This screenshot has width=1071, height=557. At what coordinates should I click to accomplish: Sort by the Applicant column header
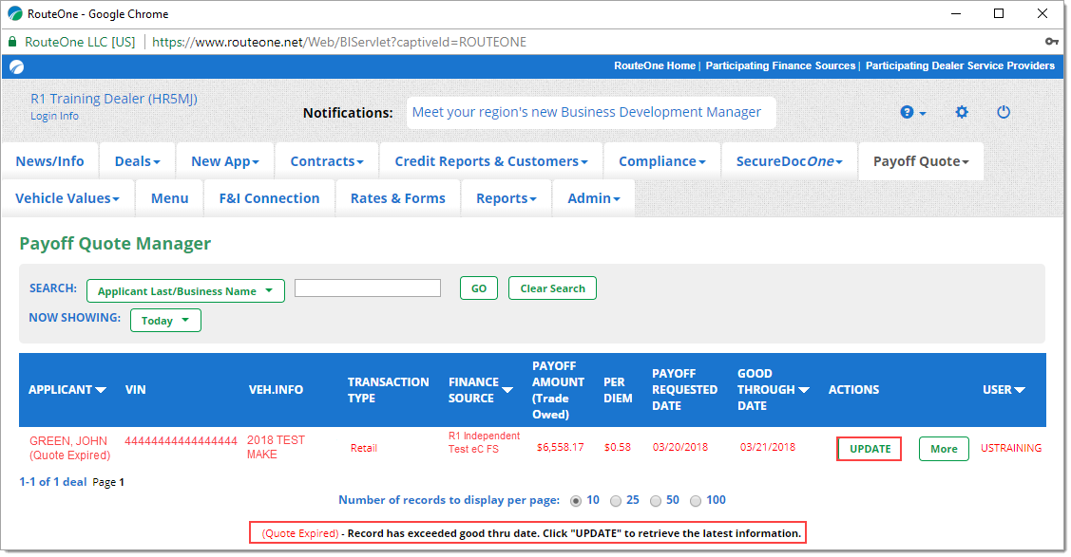pyautogui.click(x=67, y=390)
